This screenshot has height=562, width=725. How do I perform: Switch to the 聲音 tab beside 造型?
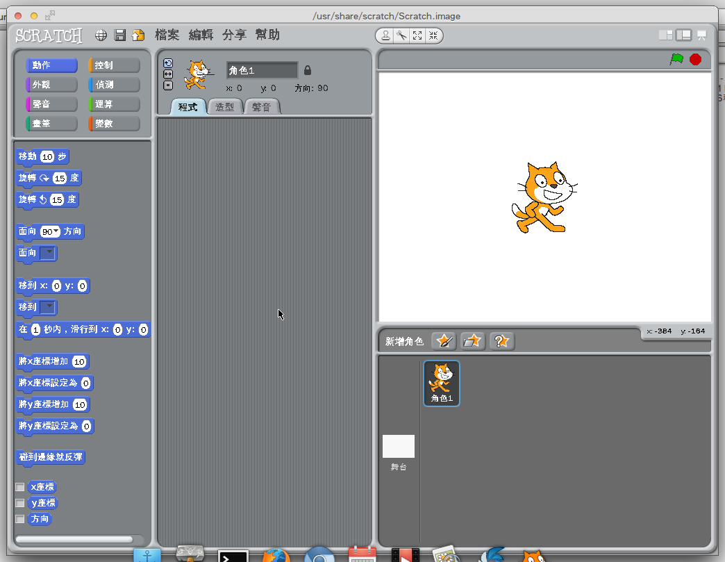pyautogui.click(x=261, y=107)
